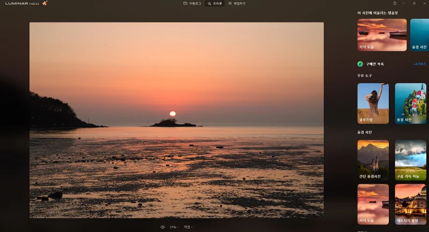Select the 저녁 노을 preset under suggested templates
Screen dimensions: 429x232
point(382,35)
